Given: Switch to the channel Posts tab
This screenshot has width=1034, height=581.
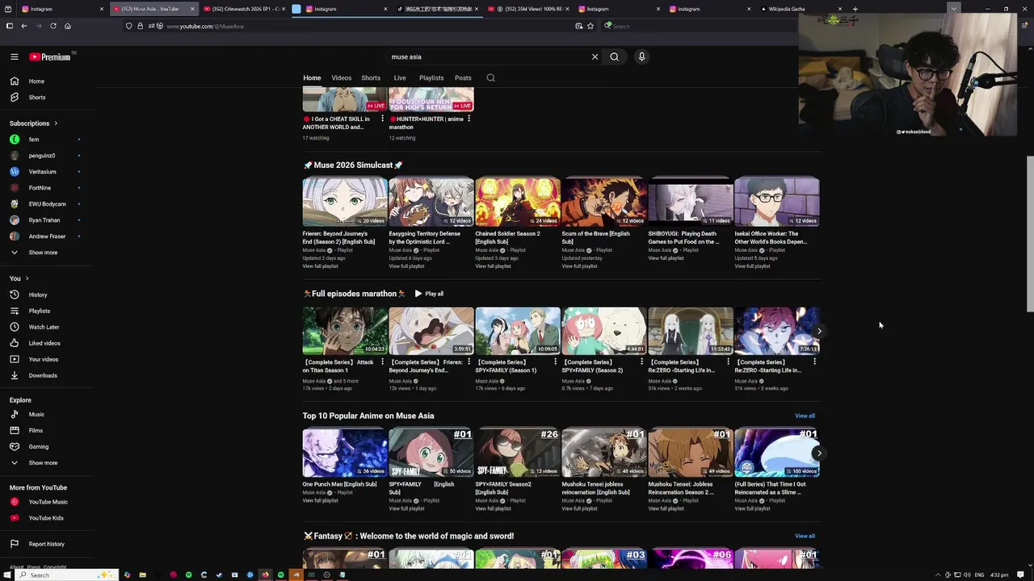Looking at the screenshot, I should 463,78.
